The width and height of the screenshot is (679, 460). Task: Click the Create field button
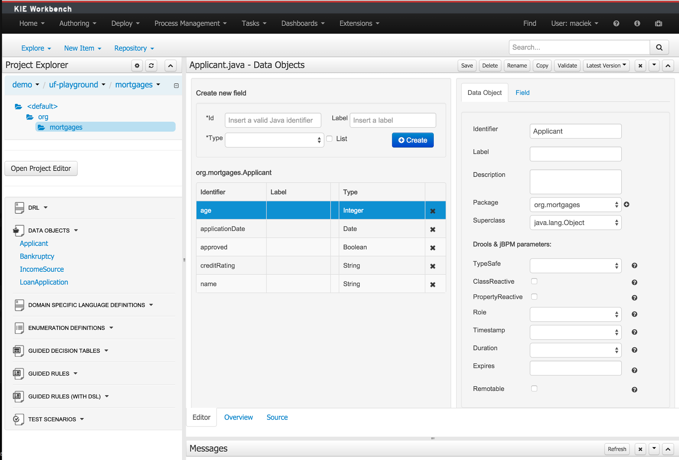[x=413, y=140]
